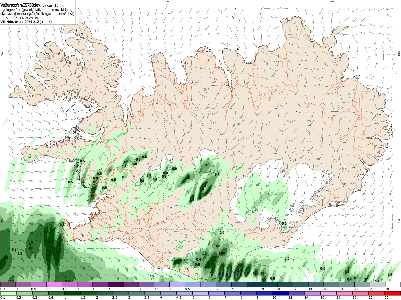Click the '25' label in upper legend row
Viewport: 401px width, 300px height.
372,289
